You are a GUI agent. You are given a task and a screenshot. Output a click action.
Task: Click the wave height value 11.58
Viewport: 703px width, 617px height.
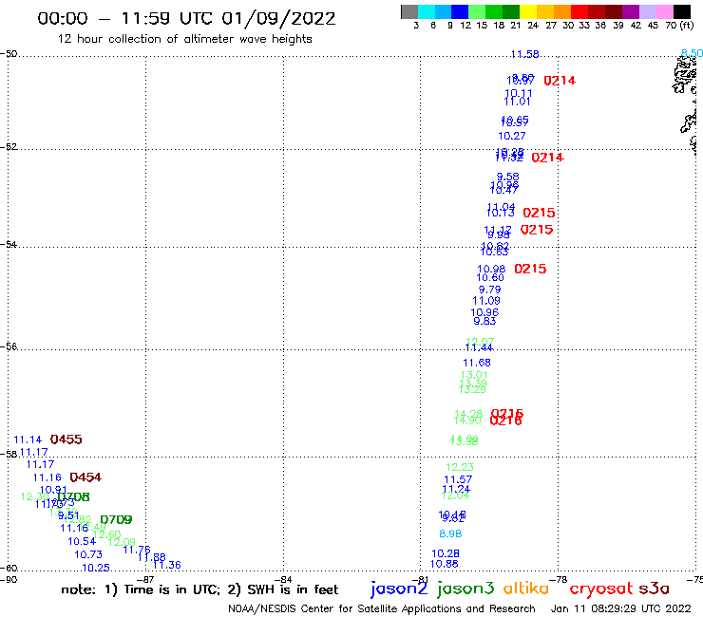pos(525,55)
